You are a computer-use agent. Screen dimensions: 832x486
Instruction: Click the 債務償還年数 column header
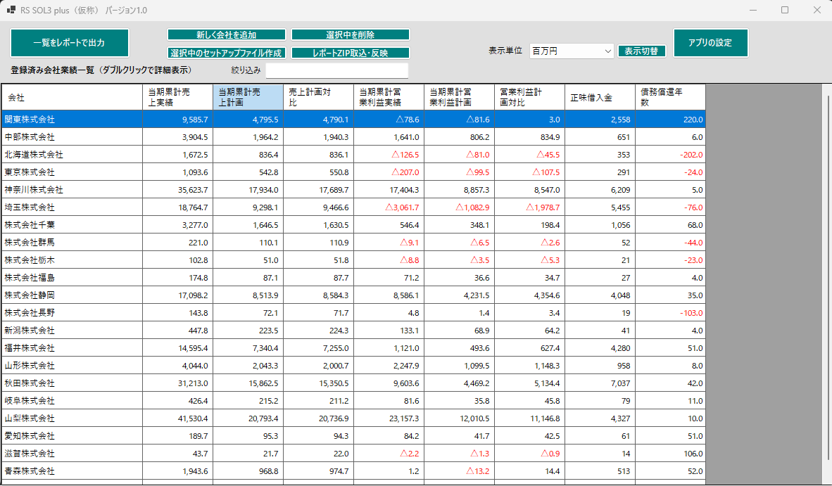pyautogui.click(x=669, y=97)
